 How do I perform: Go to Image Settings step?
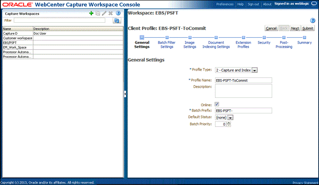190,44
